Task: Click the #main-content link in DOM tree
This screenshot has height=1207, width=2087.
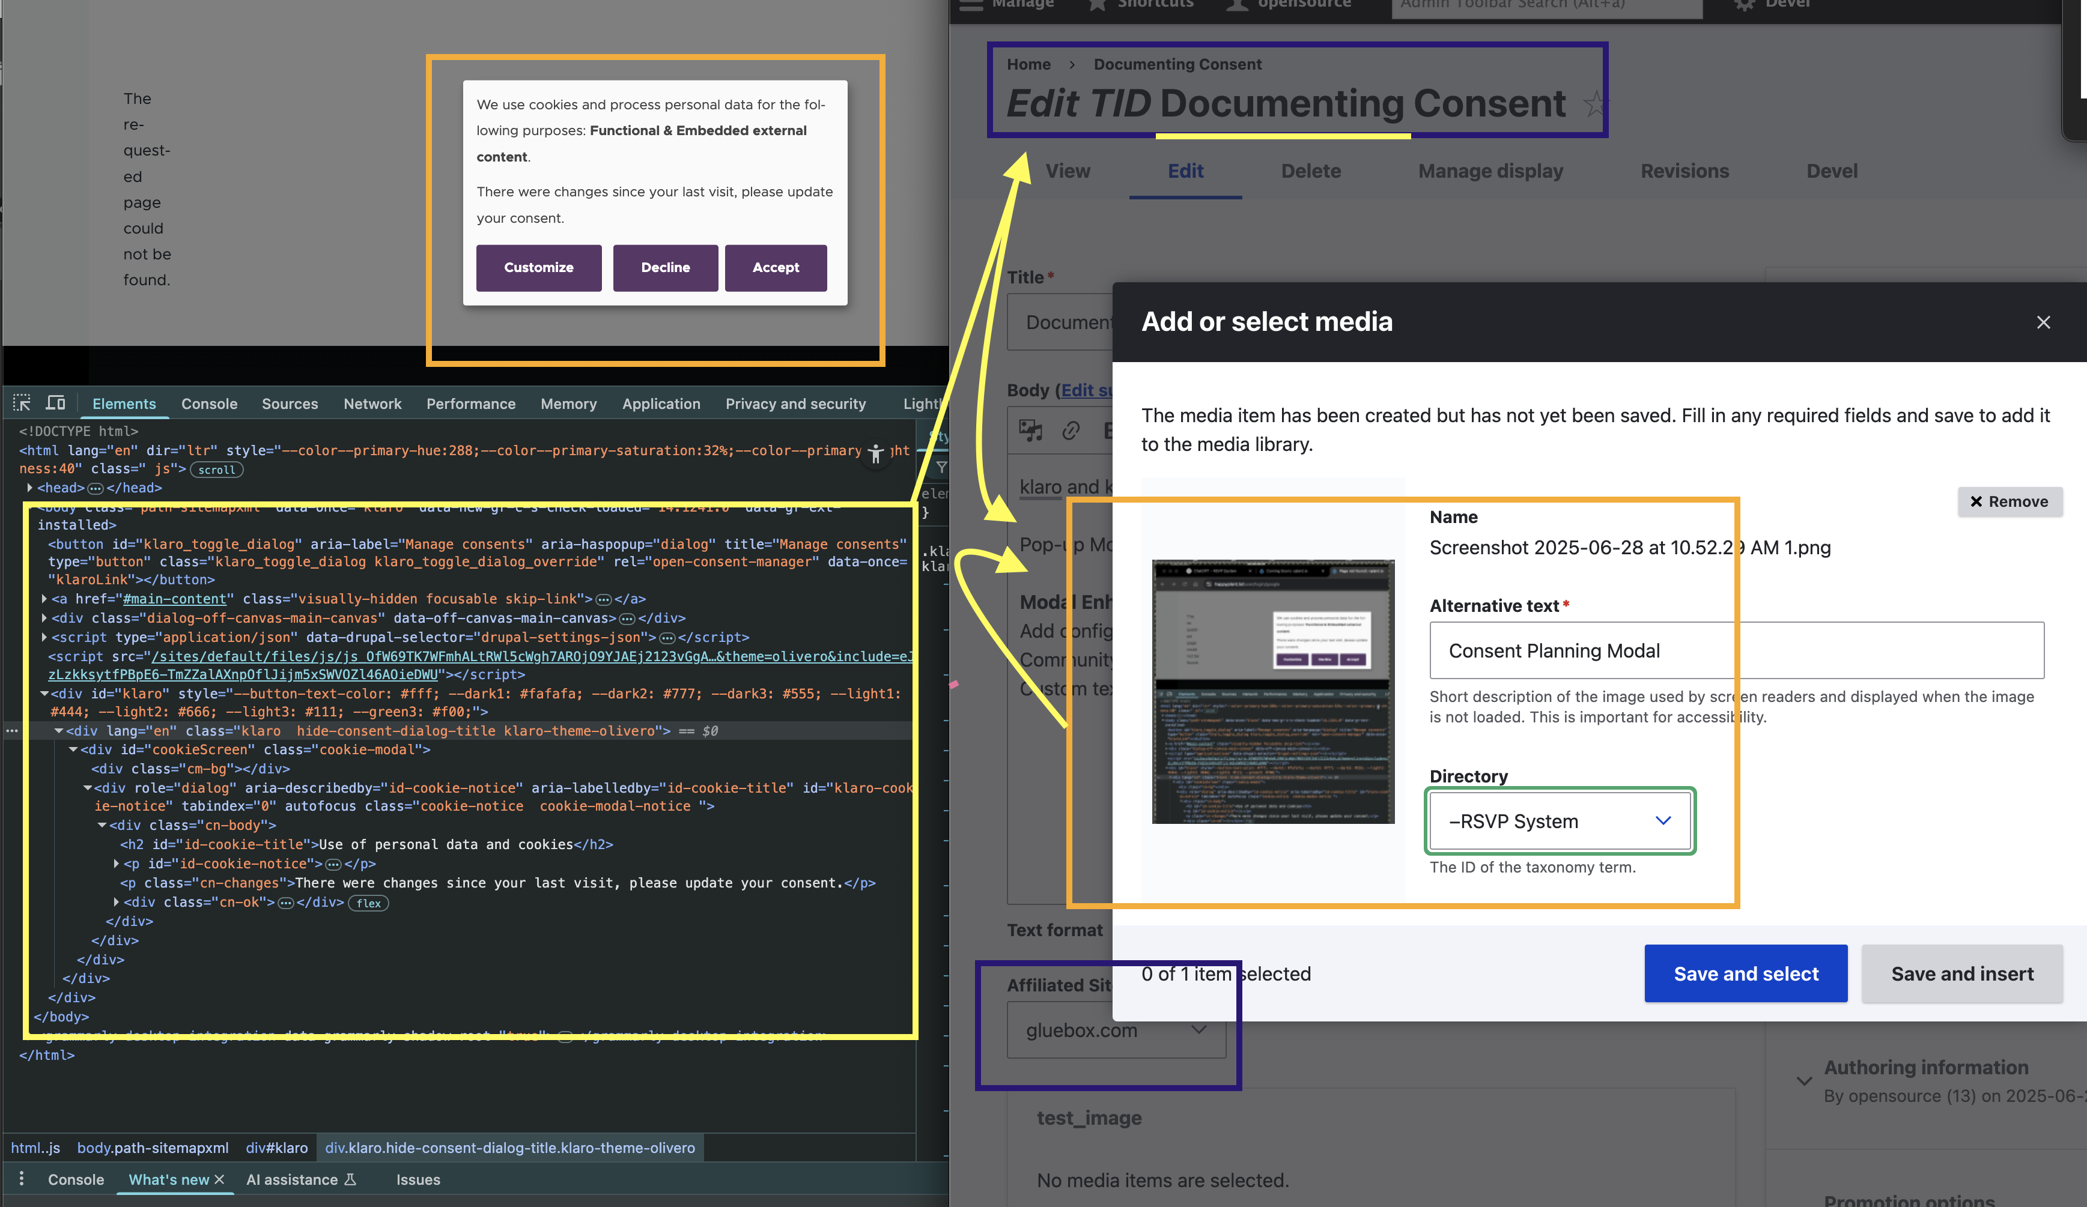Action: click(x=175, y=599)
